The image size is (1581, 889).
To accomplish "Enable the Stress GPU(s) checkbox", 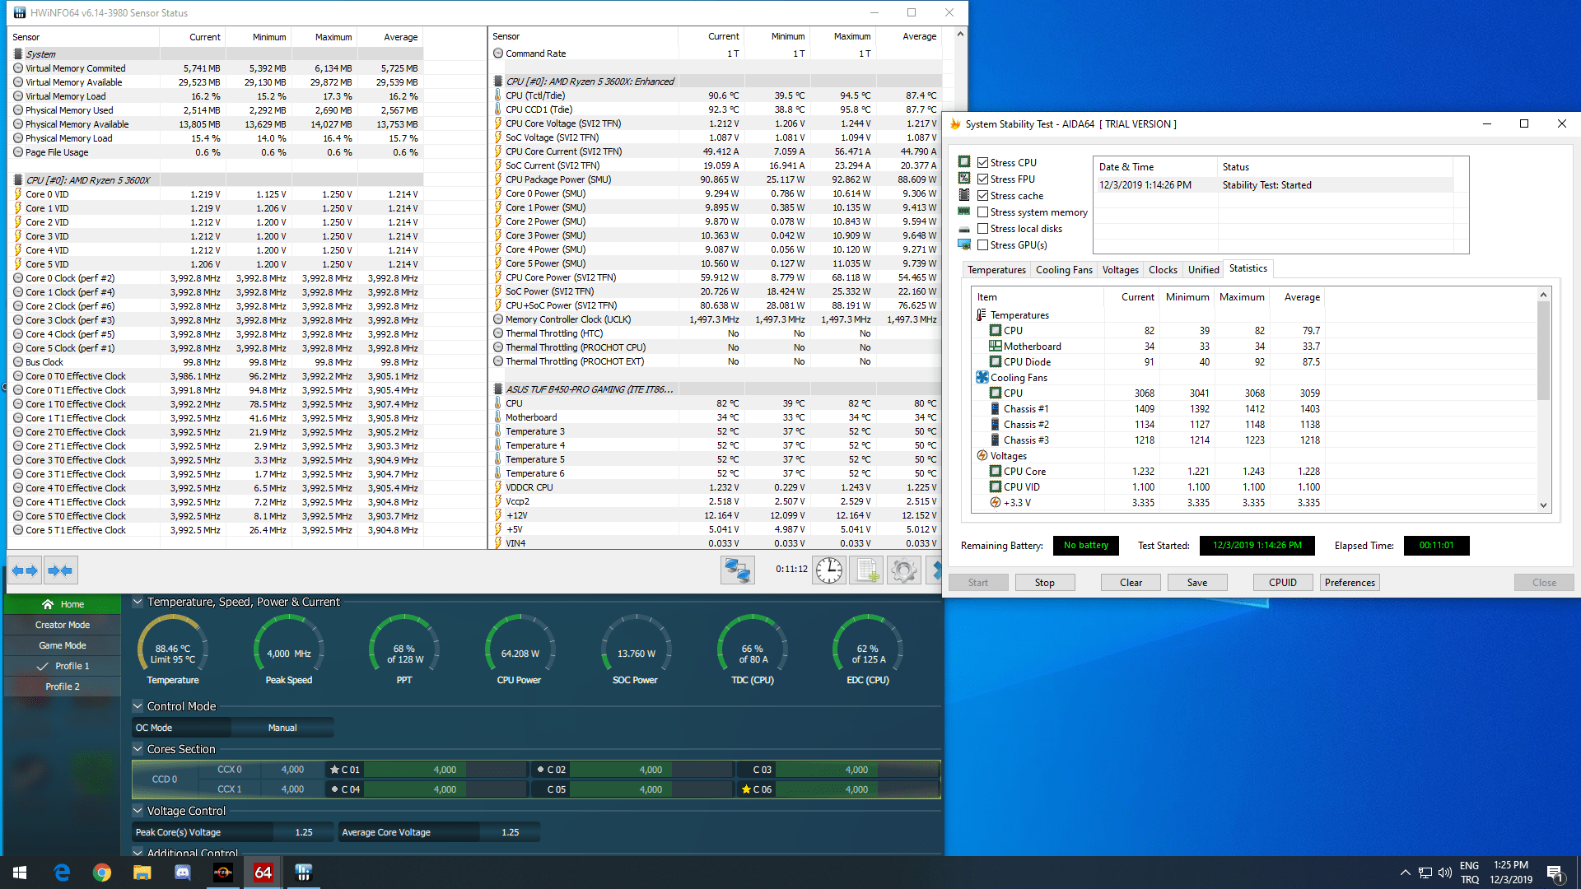I will point(982,245).
